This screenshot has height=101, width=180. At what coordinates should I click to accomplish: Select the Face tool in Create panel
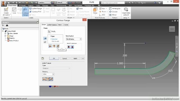pos(14,11)
